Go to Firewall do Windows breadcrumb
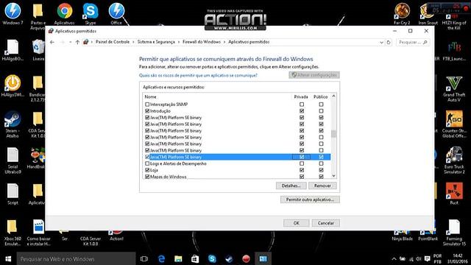Screen dimensions: 471x265 202,42
